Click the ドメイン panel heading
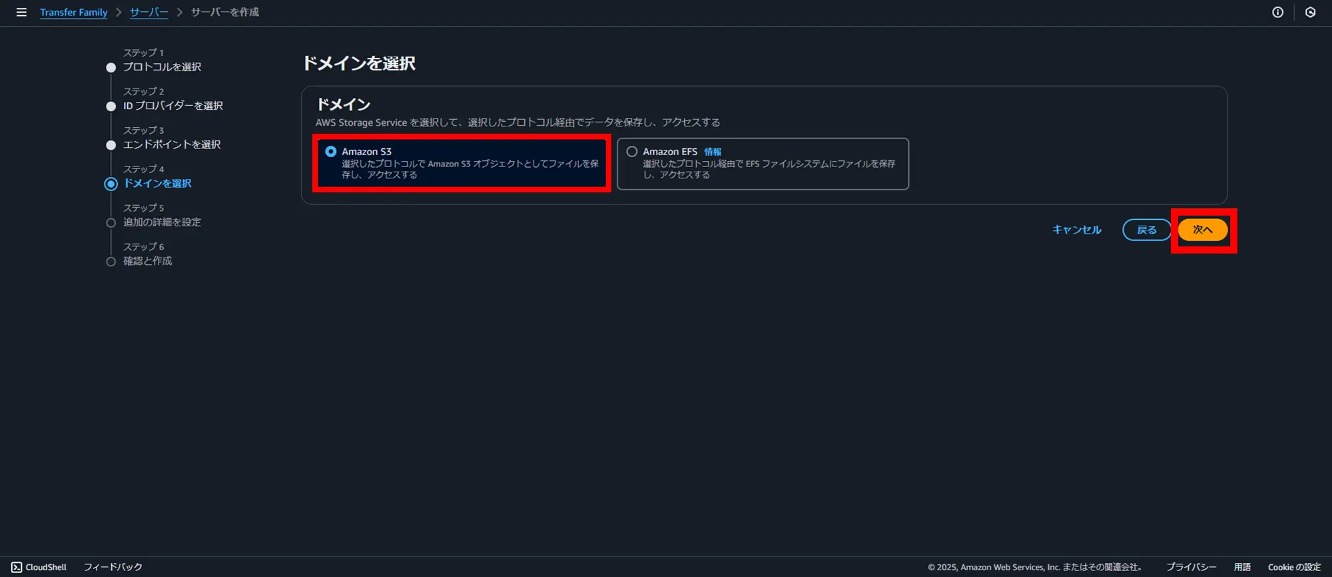 click(x=343, y=104)
